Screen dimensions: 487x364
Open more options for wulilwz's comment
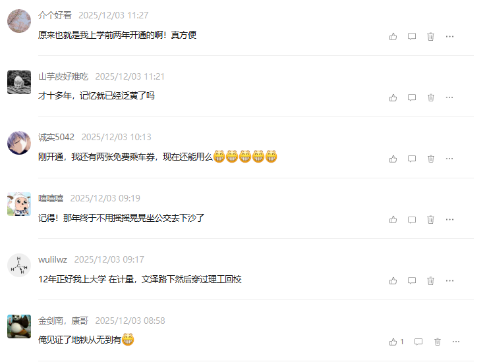[x=449, y=281]
